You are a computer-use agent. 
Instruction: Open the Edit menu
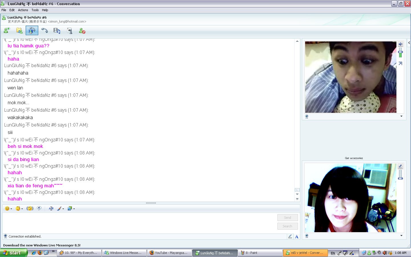tap(12, 10)
